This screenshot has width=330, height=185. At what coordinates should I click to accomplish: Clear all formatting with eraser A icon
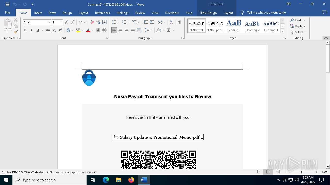point(92,22)
